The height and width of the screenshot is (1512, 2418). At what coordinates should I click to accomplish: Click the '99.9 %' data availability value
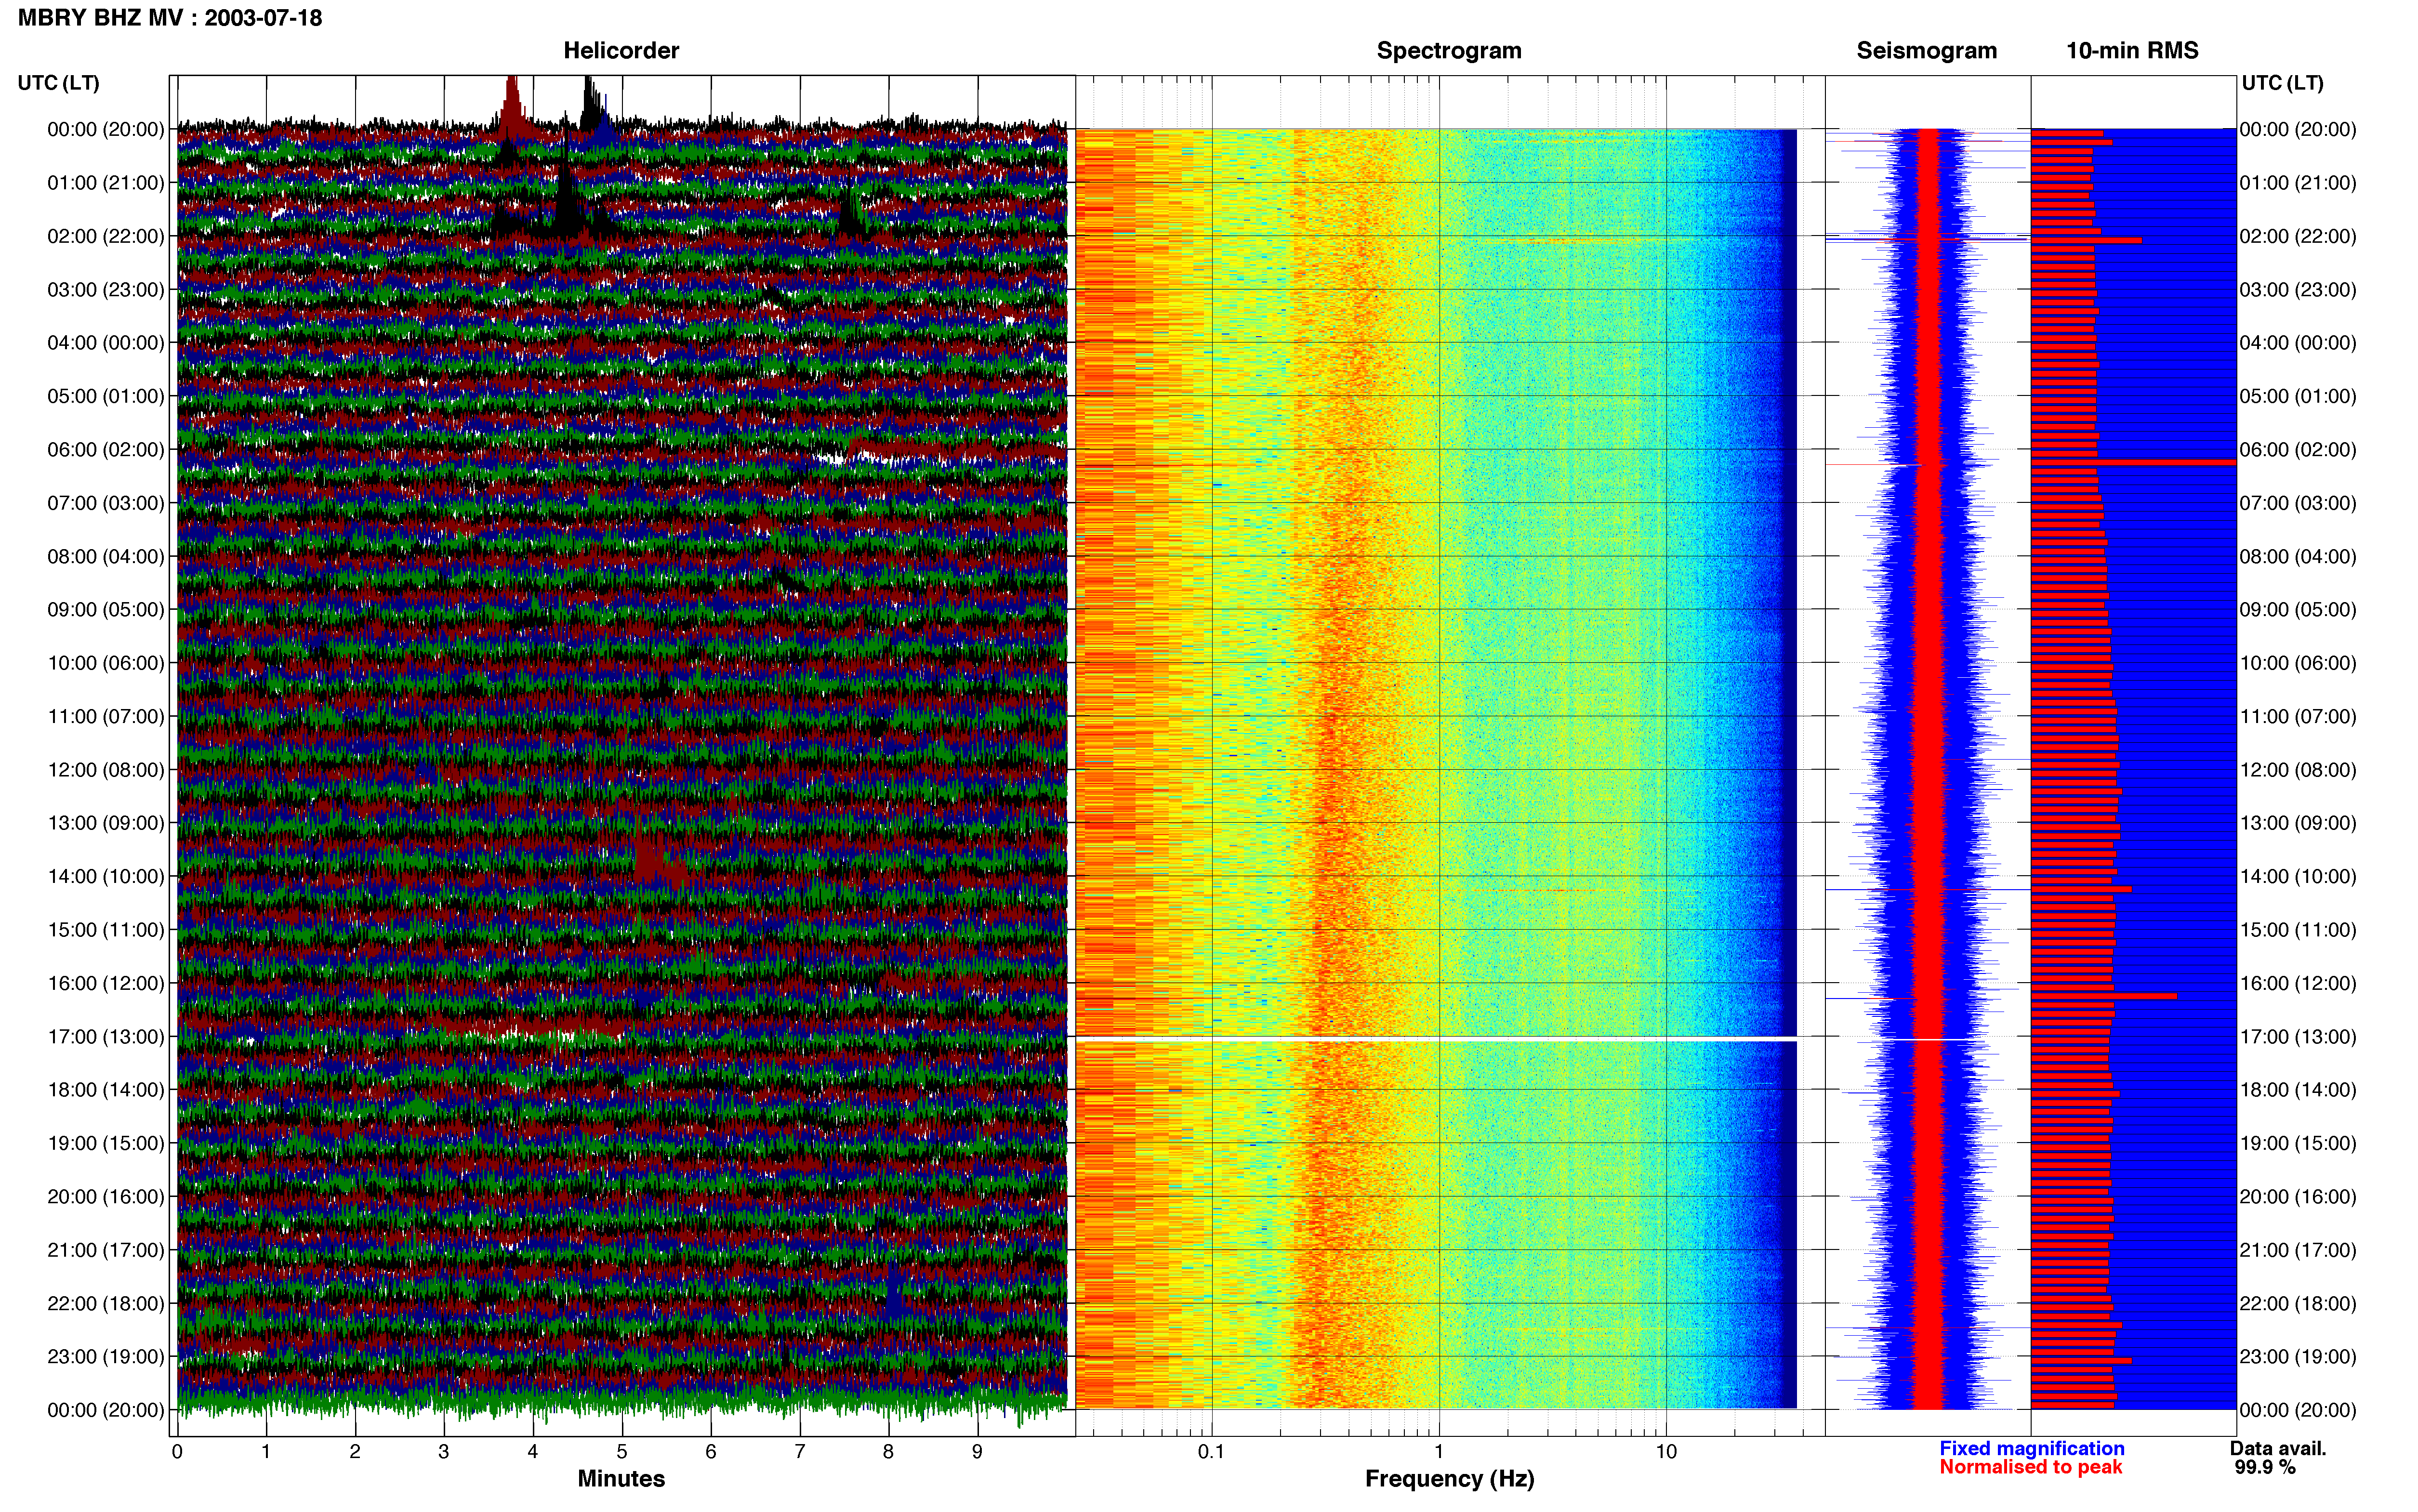tap(2265, 1467)
